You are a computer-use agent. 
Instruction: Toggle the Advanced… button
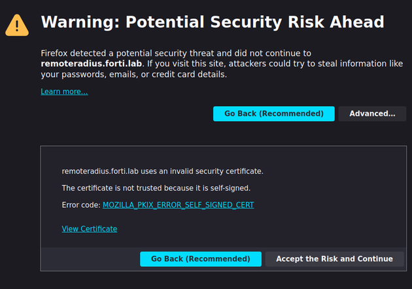[372, 114]
